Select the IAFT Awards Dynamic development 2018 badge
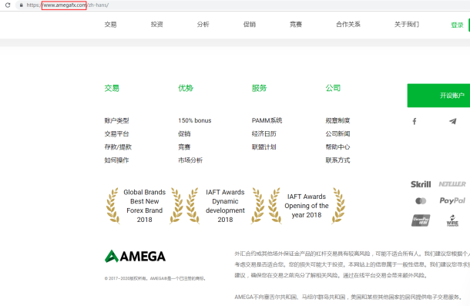Screen dimensions: 470x306 coord(225,206)
